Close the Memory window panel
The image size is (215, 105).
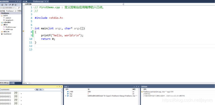(61, 87)
